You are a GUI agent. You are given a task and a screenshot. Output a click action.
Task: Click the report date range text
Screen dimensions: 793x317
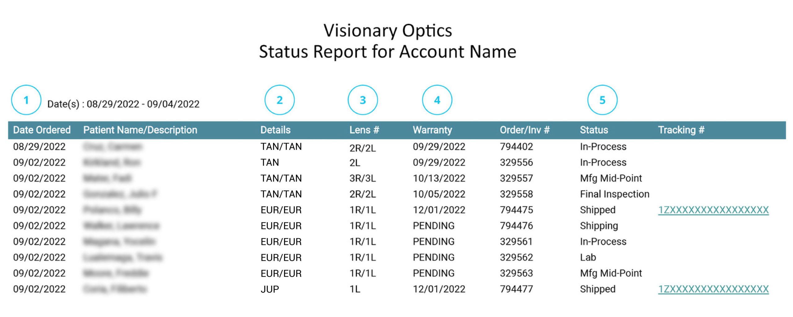pyautogui.click(x=123, y=104)
